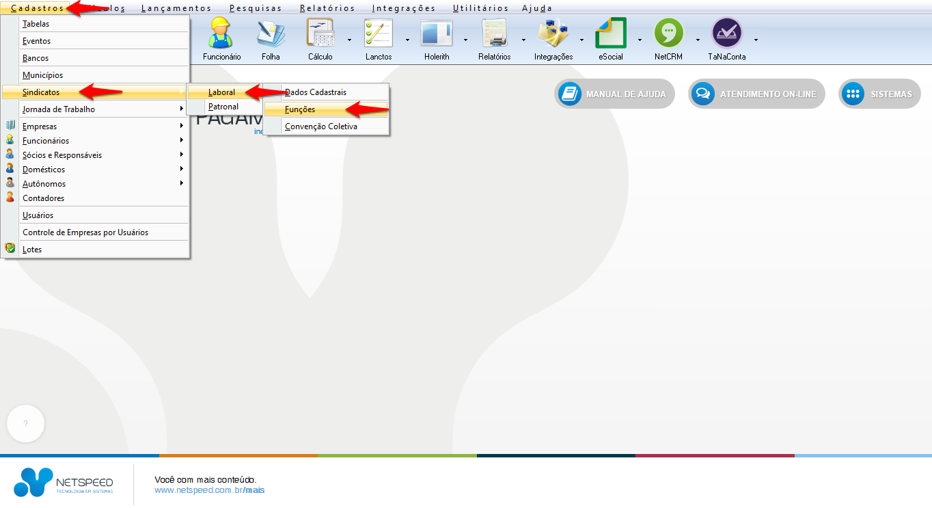Viewport: 932px width, 508px height.
Task: Select Dados Cadastrais entry
Action: tap(327, 92)
